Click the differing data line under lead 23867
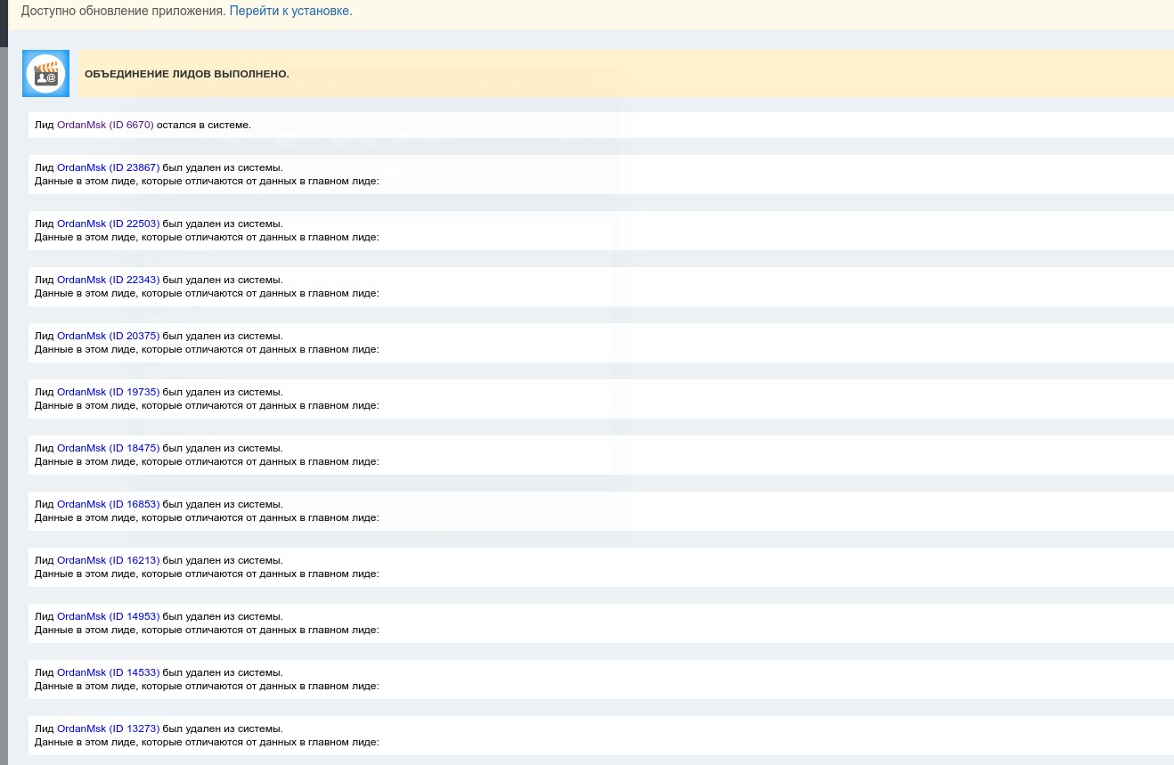This screenshot has width=1174, height=765. point(207,181)
